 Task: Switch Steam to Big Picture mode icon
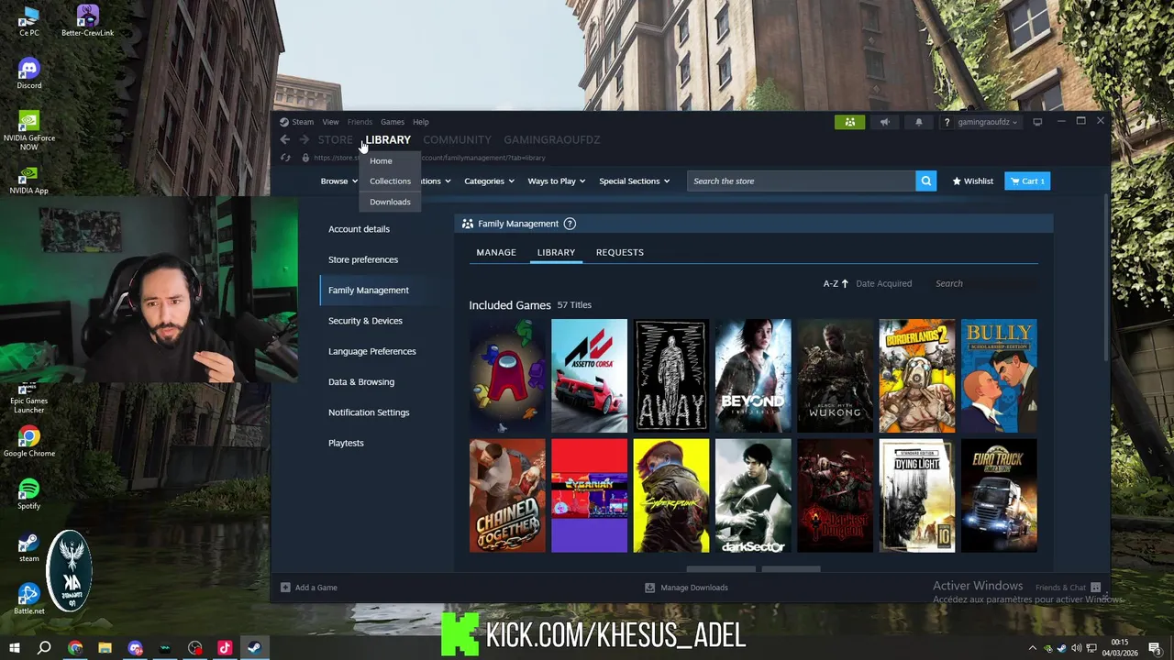[x=1037, y=122]
